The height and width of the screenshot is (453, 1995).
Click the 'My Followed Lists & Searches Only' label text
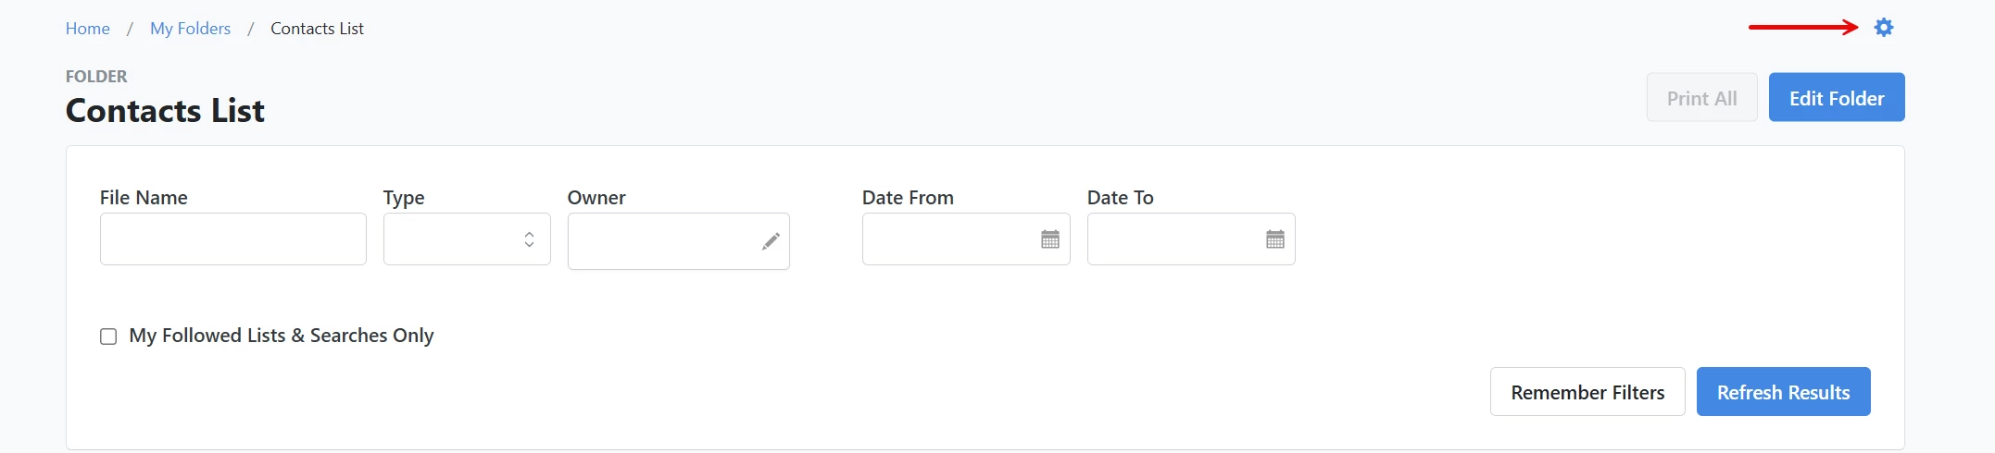pyautogui.click(x=281, y=336)
